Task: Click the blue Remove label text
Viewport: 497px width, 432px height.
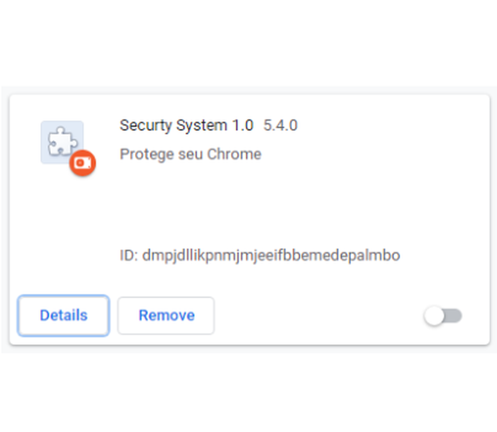Action: coord(166,316)
